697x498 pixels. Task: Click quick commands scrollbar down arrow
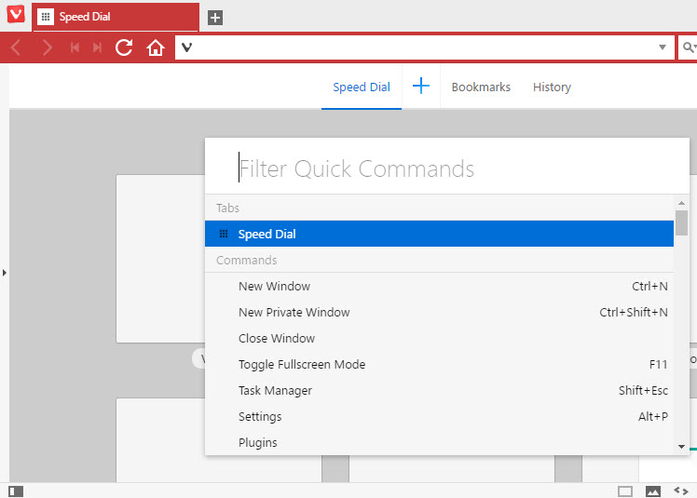pos(681,447)
